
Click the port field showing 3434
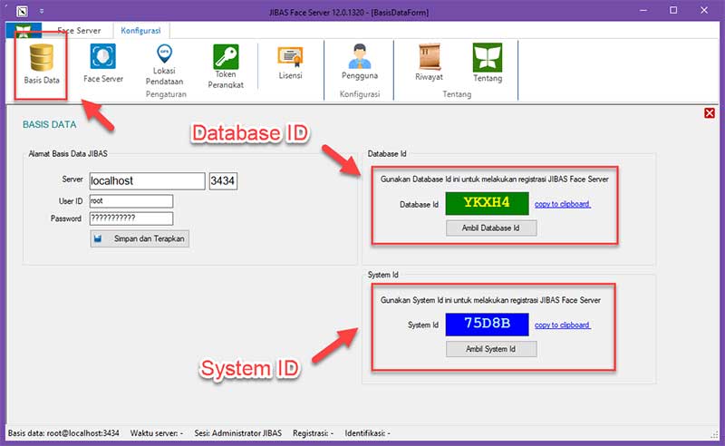(x=223, y=181)
